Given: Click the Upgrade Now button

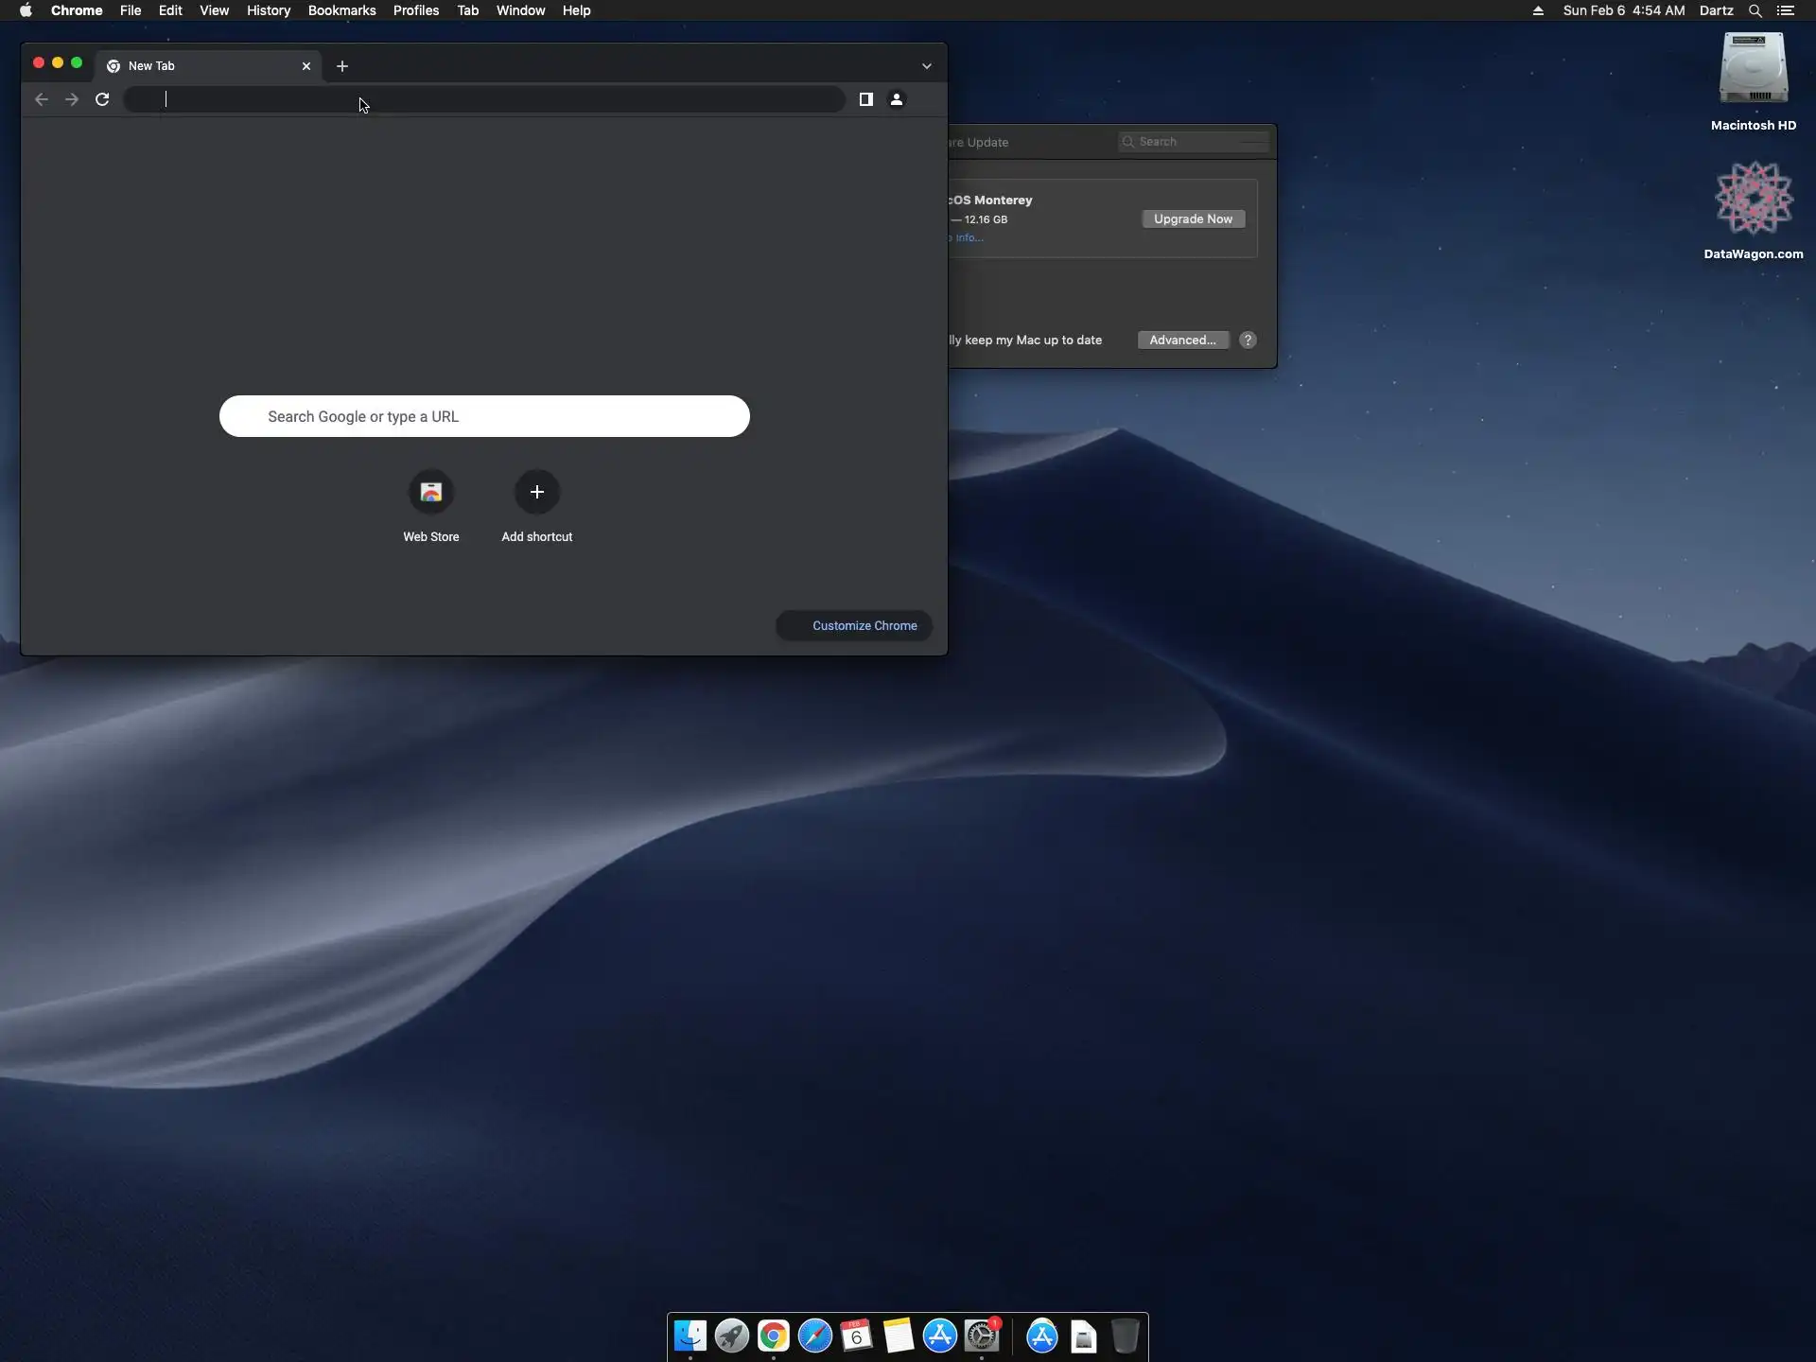Looking at the screenshot, I should pyautogui.click(x=1193, y=218).
